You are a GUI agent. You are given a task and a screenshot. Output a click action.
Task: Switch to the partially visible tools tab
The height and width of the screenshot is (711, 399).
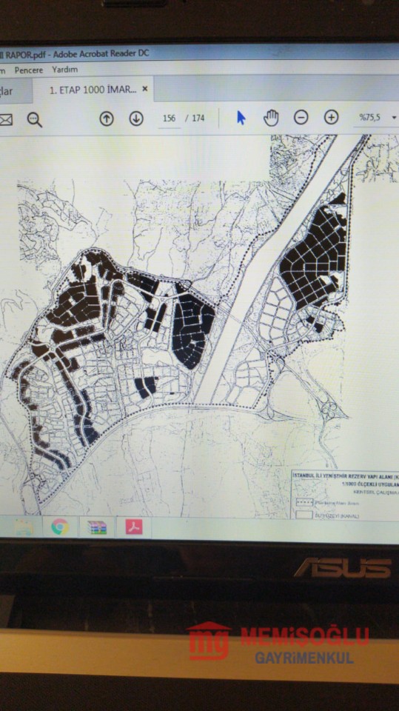click(x=15, y=90)
